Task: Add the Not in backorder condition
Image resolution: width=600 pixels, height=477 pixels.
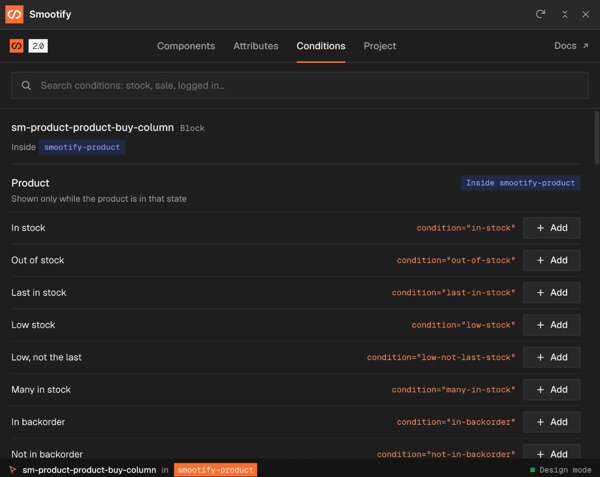Action: coord(552,451)
